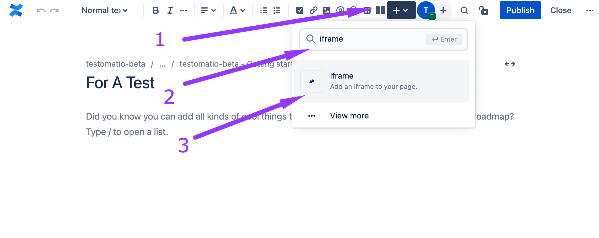Undo the last edit

(41, 11)
